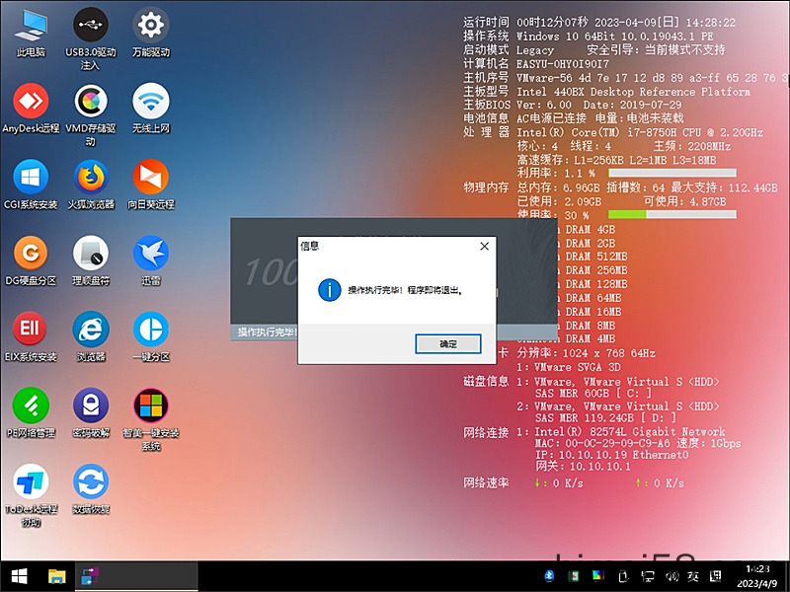Switch input language via 英 indicator
The image size is (790, 592).
pos(693,576)
